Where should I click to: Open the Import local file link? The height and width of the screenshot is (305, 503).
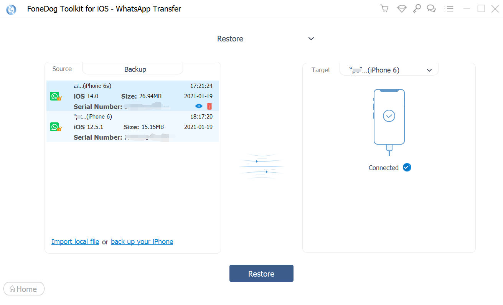pyautogui.click(x=75, y=242)
